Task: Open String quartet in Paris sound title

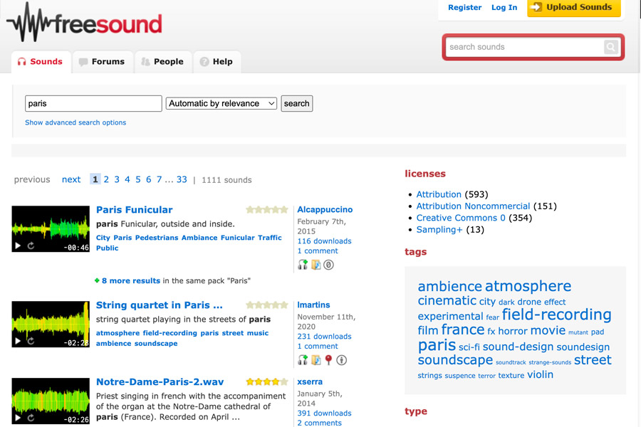Action: tap(160, 305)
